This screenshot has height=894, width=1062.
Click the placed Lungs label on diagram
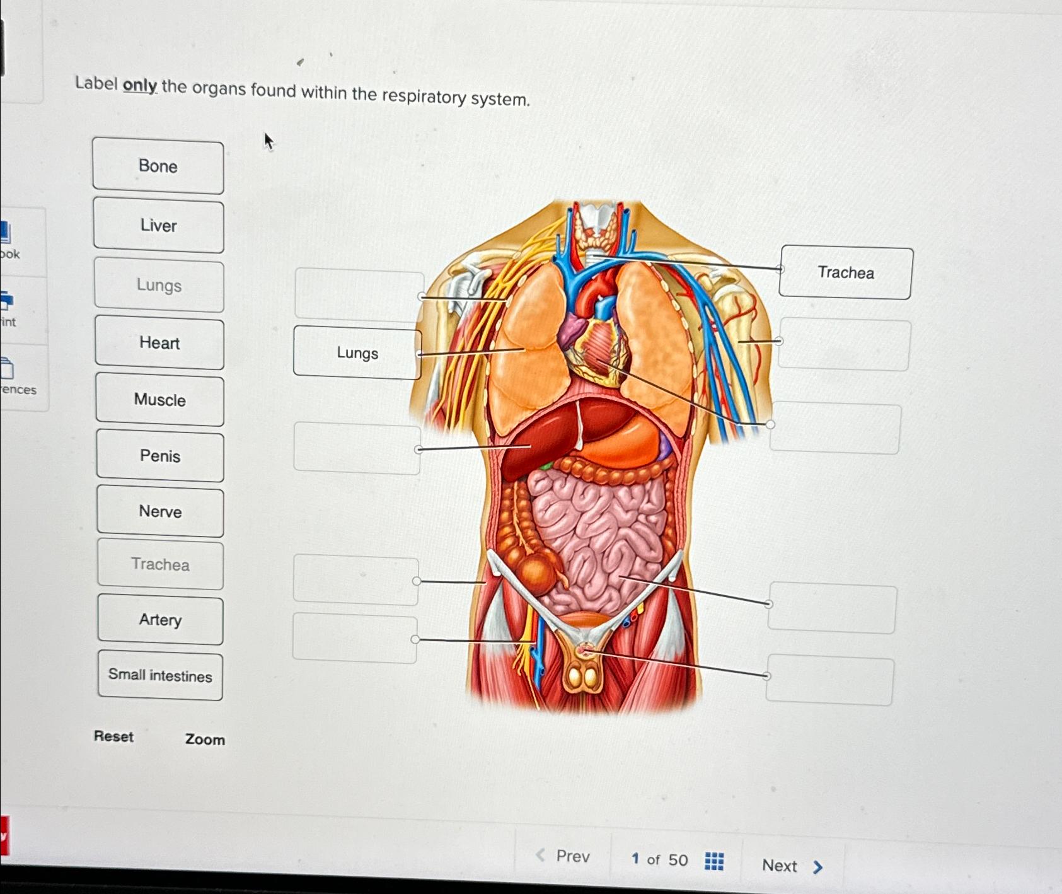pos(357,352)
